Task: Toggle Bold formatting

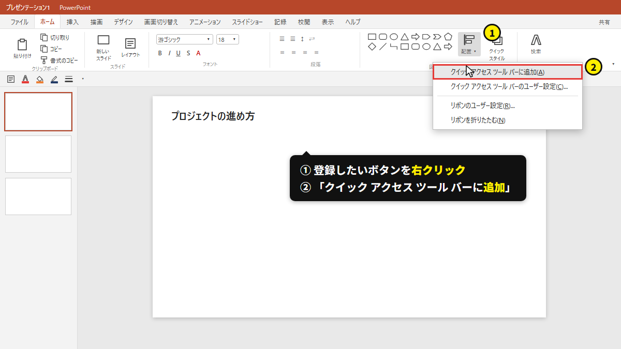Action: tap(160, 53)
